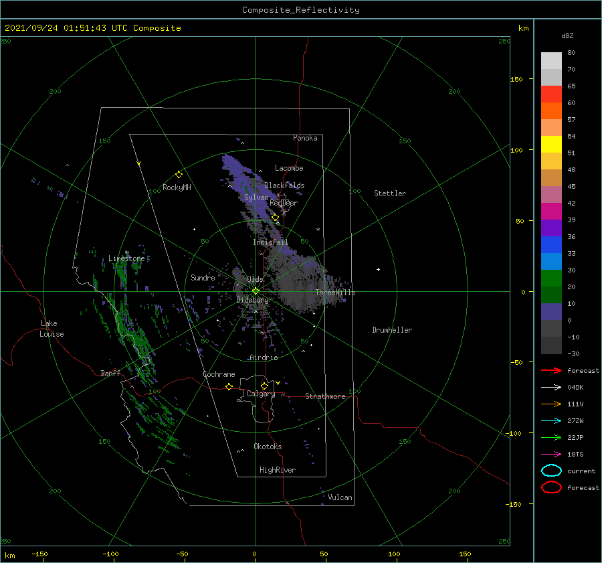Click the red 'forecast' ellipse icon
Image resolution: width=602 pixels, height=563 pixels.
(x=551, y=487)
